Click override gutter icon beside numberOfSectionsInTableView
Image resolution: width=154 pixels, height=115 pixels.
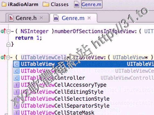3,31
